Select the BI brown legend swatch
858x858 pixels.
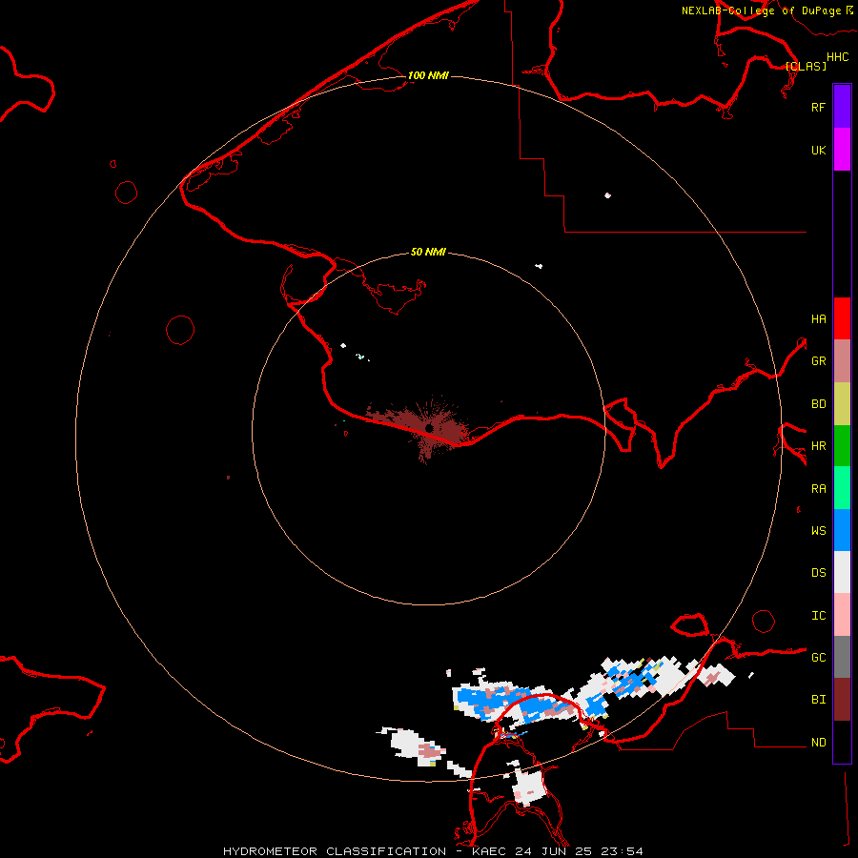pyautogui.click(x=842, y=700)
